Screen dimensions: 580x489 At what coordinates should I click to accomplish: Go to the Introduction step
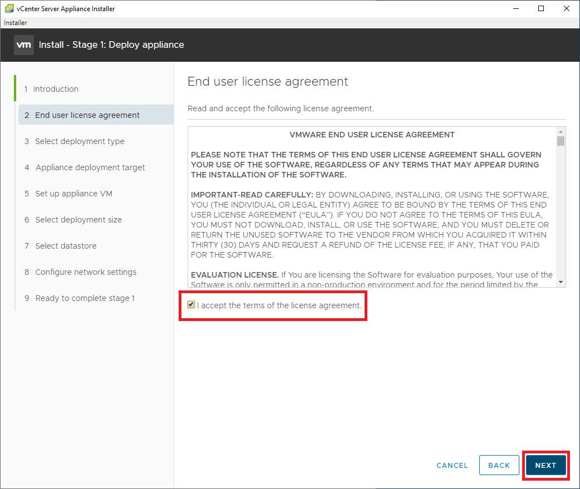point(56,89)
